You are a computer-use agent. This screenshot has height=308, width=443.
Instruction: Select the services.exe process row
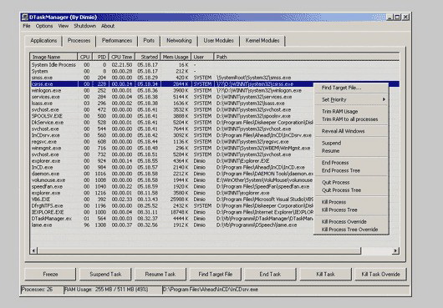[x=172, y=97]
